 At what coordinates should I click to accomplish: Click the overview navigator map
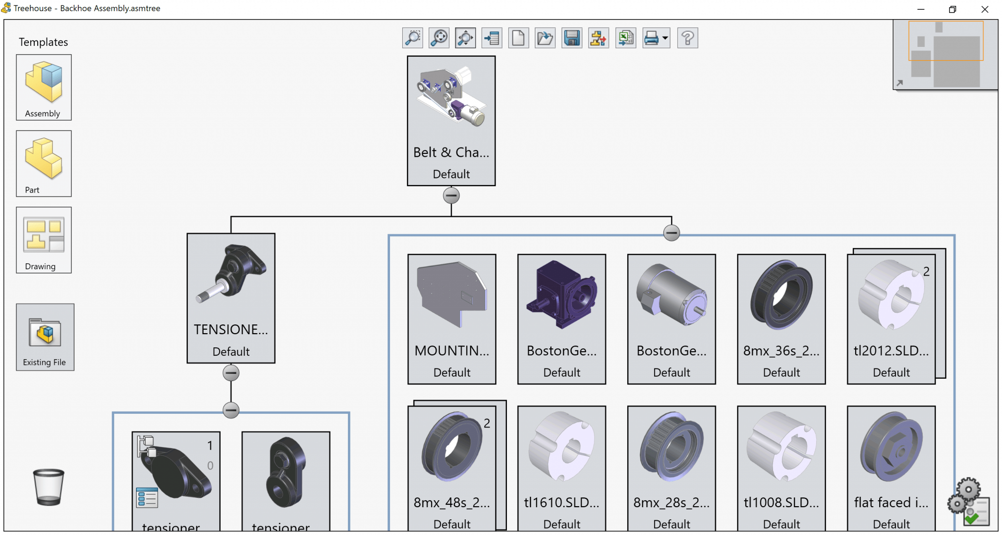pyautogui.click(x=944, y=55)
